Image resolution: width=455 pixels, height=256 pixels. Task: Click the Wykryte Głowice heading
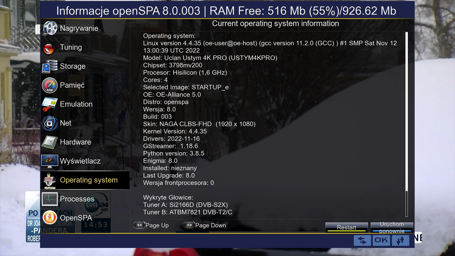(x=168, y=197)
